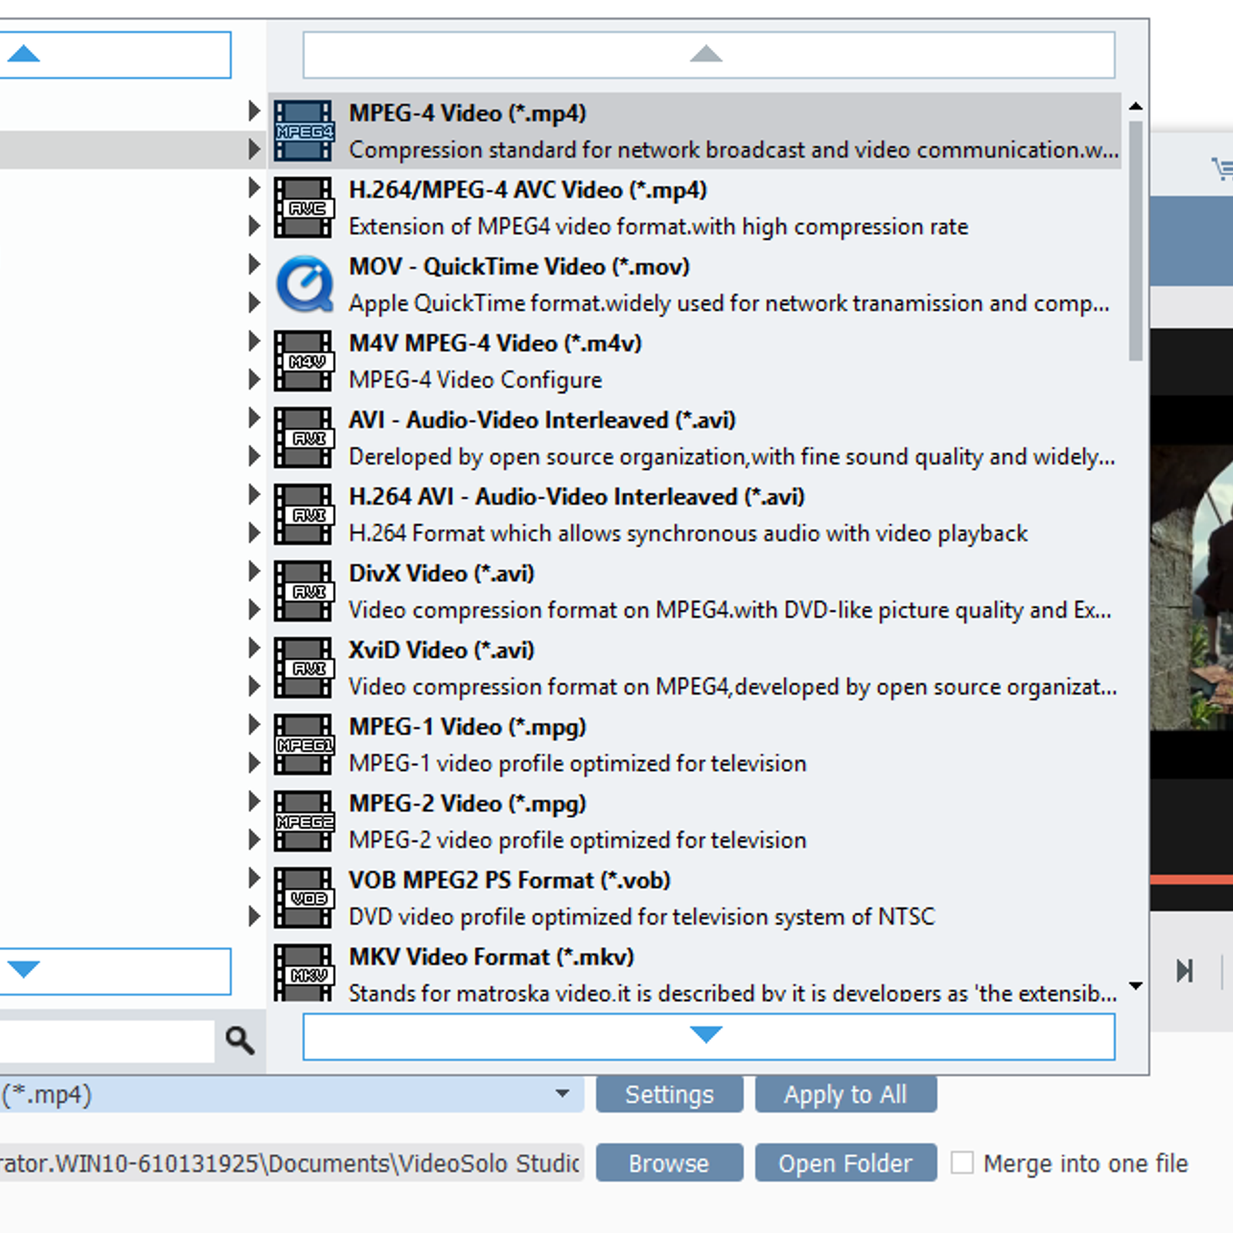Image resolution: width=1233 pixels, height=1233 pixels.
Task: Click the AVC film icon for H.264/MPEG-4
Action: point(304,208)
